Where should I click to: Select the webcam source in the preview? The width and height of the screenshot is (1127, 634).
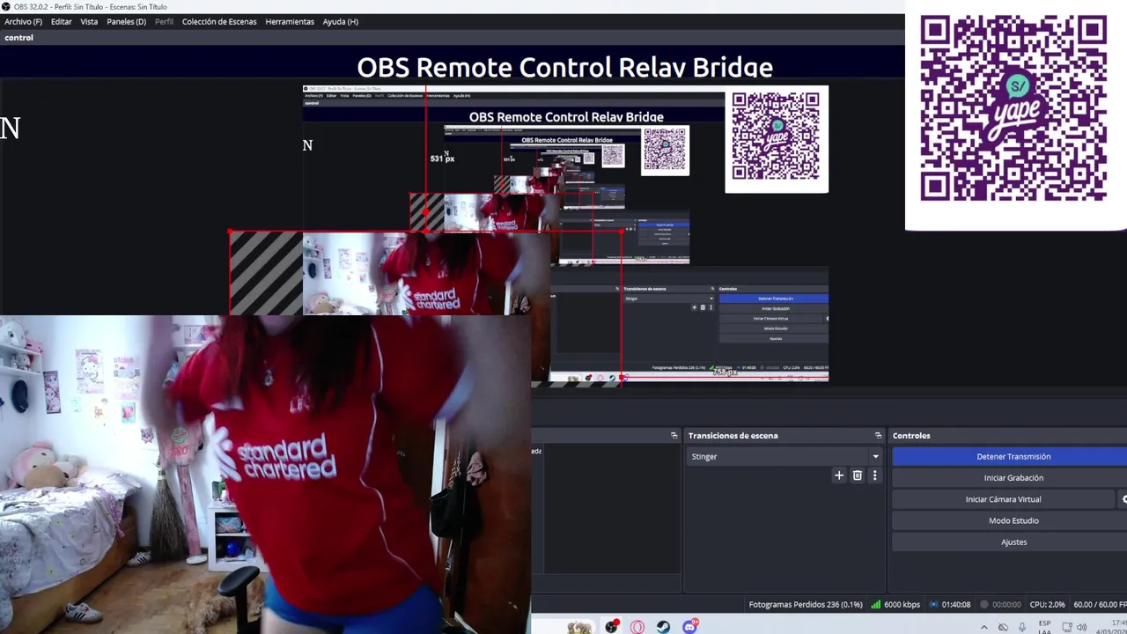click(265, 475)
